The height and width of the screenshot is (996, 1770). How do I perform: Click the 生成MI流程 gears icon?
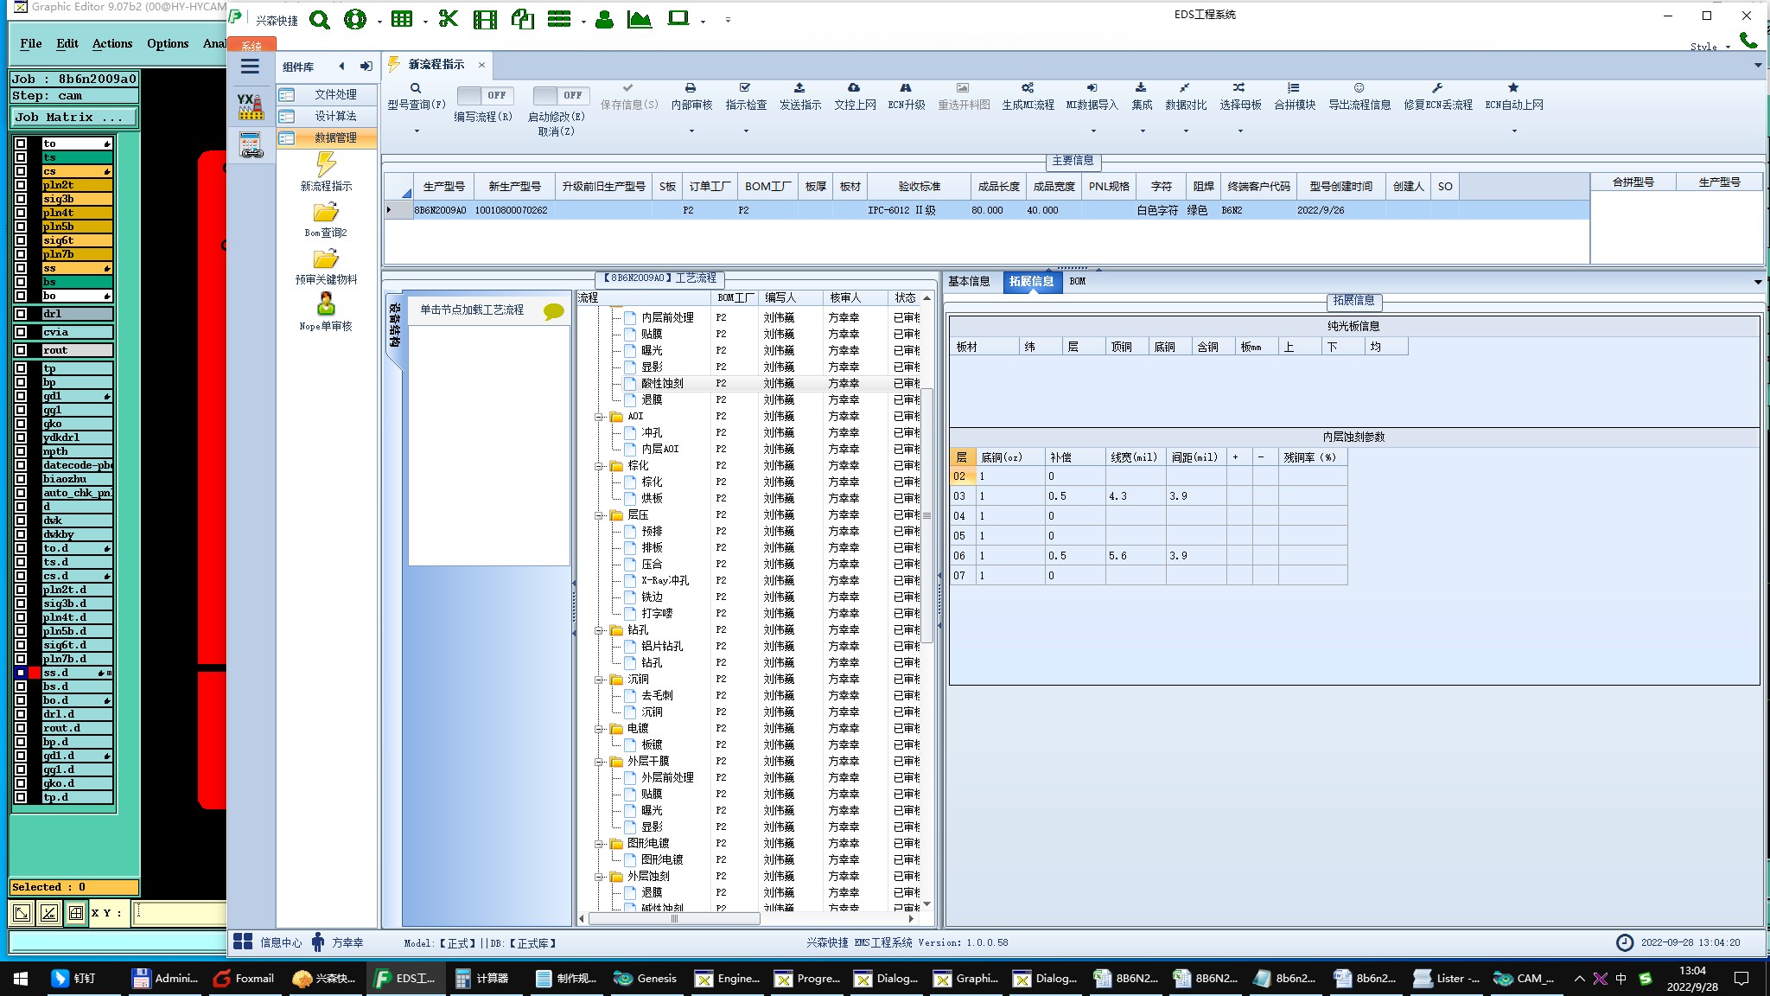pyautogui.click(x=1028, y=88)
